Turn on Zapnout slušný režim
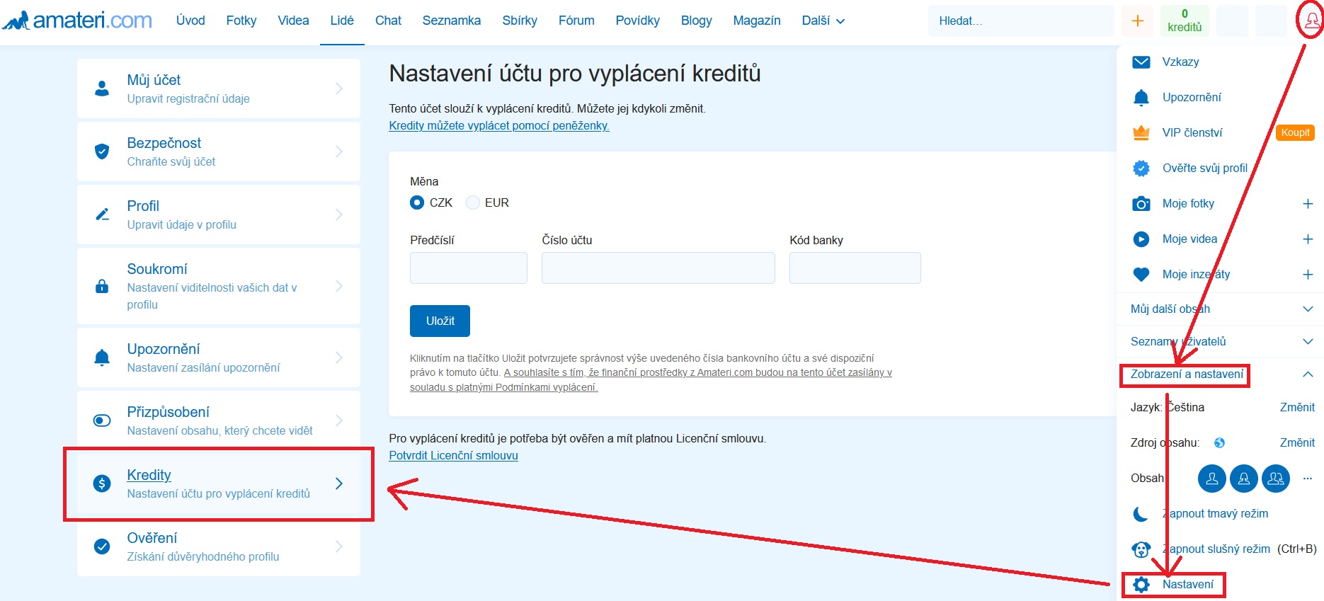 tap(1216, 549)
